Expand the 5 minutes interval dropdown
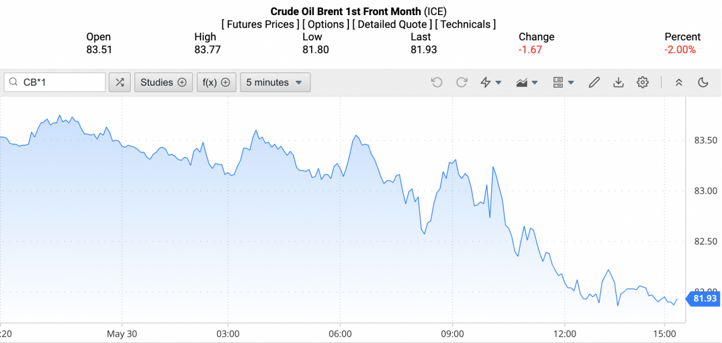Viewport: 722px width, 343px height. 275,83
